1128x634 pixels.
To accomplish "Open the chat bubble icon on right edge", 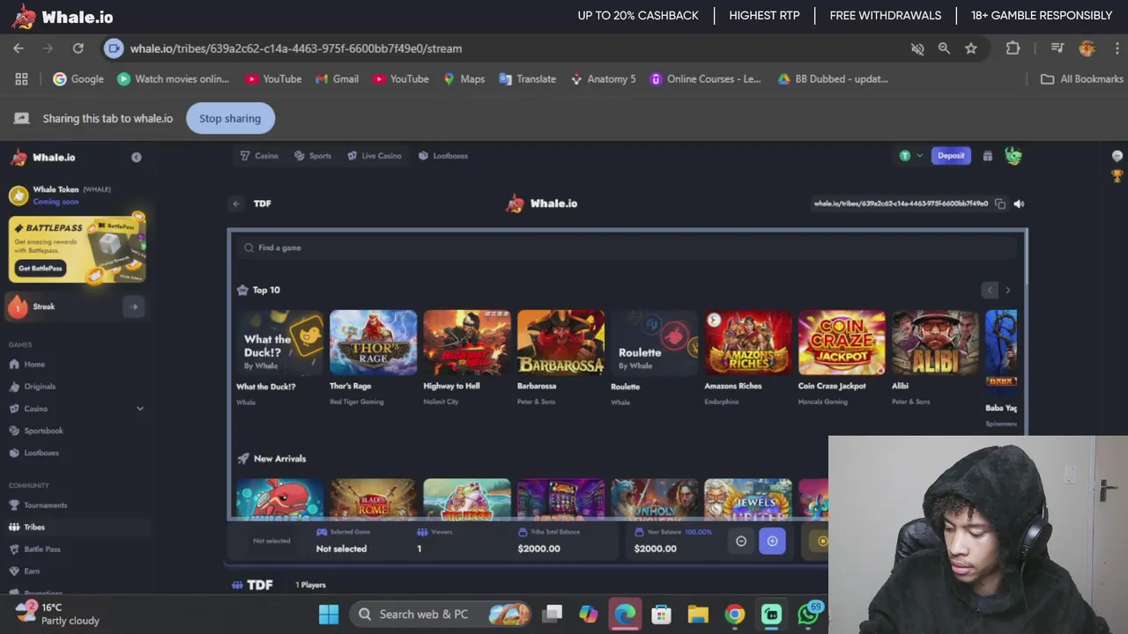I will (x=1117, y=156).
